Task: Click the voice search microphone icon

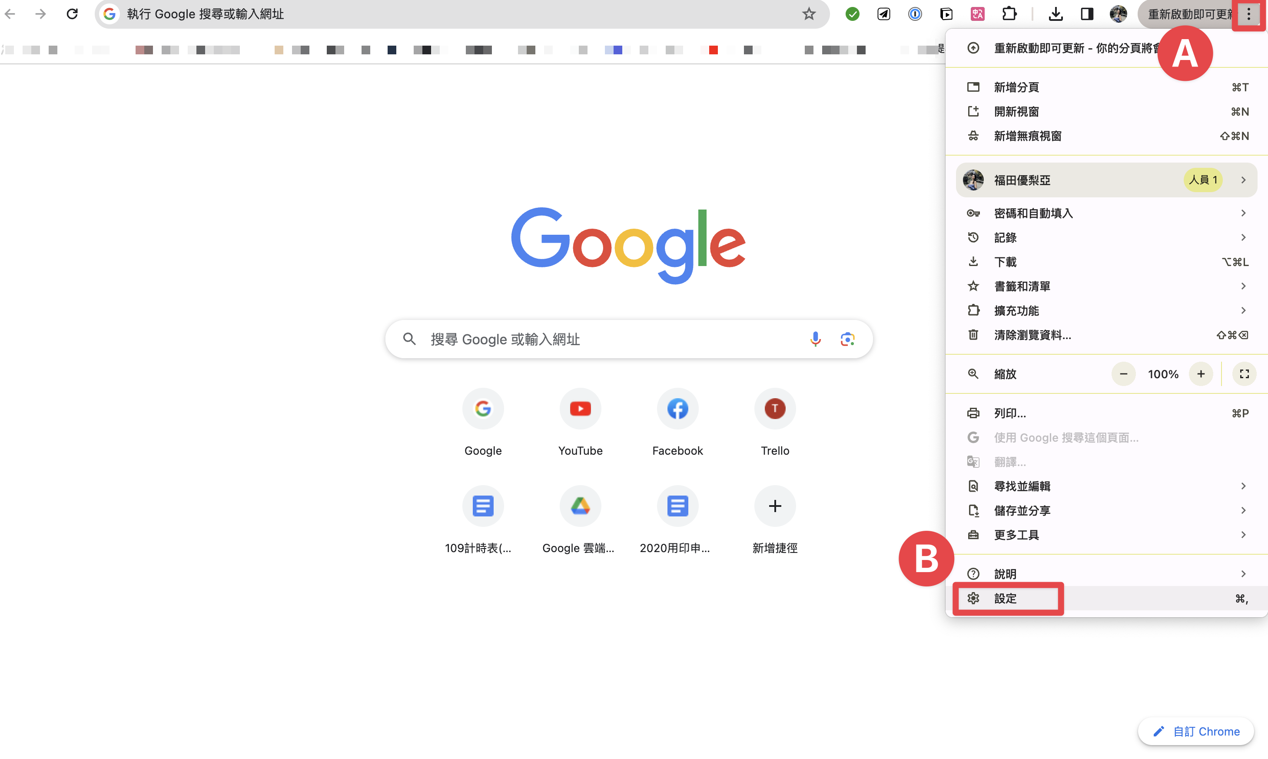Action: [815, 339]
